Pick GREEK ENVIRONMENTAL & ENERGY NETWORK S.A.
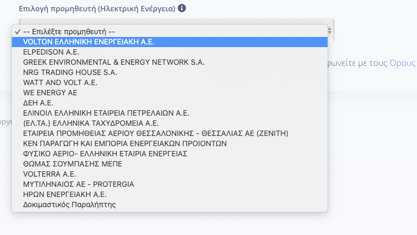This screenshot has width=417, height=235. click(170, 62)
